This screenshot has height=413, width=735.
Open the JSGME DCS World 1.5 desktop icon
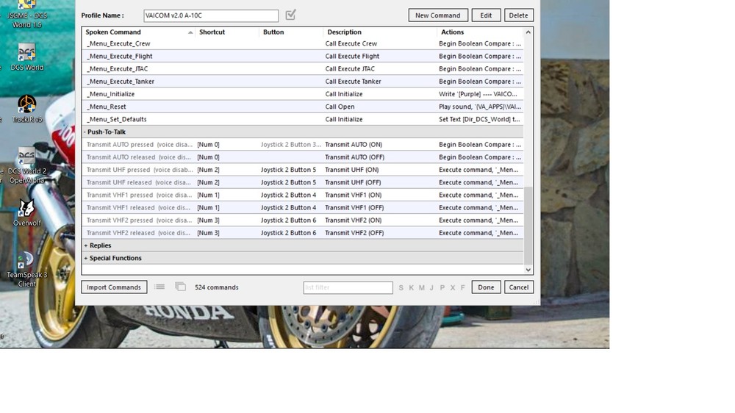(x=26, y=13)
